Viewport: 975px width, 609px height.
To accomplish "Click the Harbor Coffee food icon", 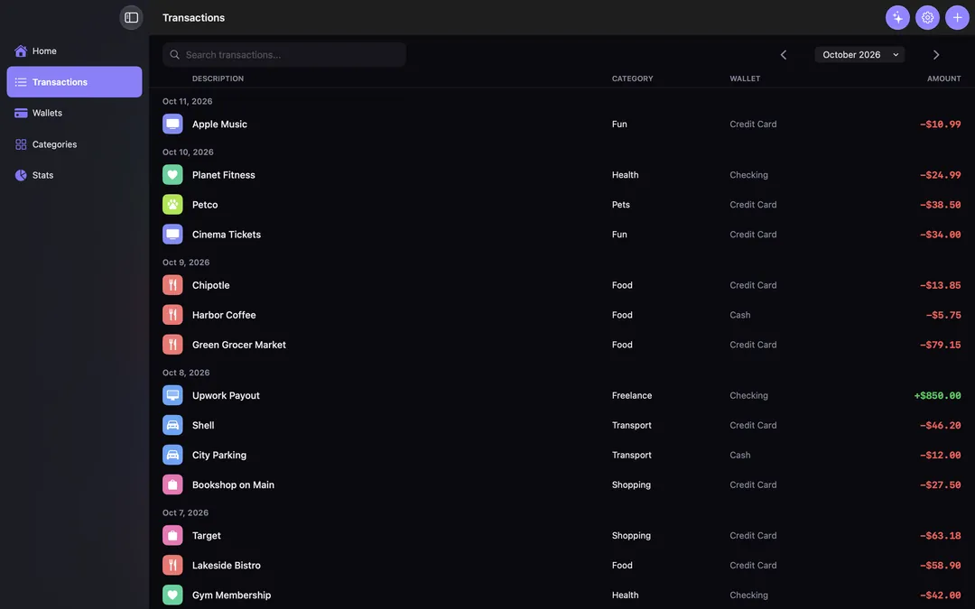I will (x=172, y=315).
